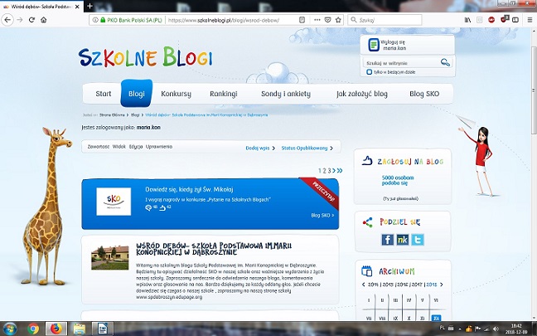537x336 pixels.
Task: Click the green padlock security icon
Action: click(103, 20)
